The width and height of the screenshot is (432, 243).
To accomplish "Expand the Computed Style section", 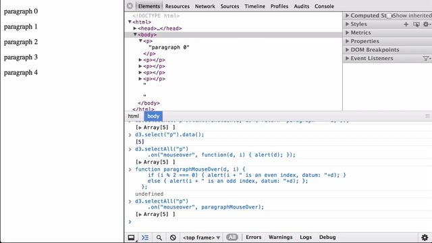I will click(347, 16).
